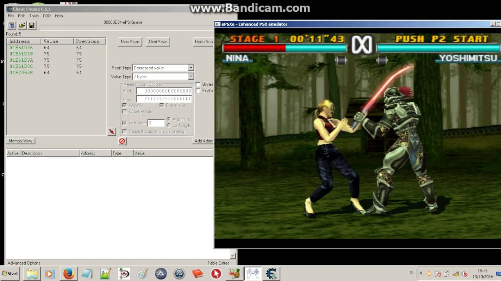This screenshot has height=281, width=501.
Task: Click the scan progress bar
Action: coord(126,28)
